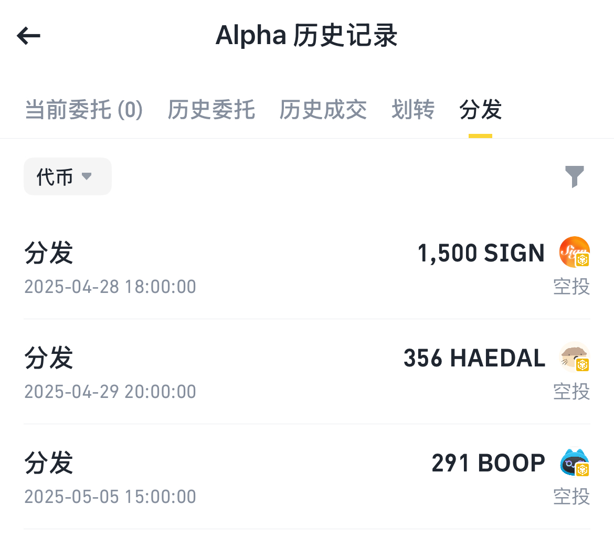Expand the 代币 token dropdown
This screenshot has height=546, width=614.
click(68, 176)
